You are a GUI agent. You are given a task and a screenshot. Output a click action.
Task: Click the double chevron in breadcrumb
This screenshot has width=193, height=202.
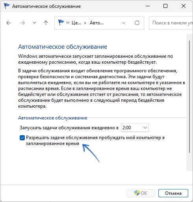pos(68,23)
